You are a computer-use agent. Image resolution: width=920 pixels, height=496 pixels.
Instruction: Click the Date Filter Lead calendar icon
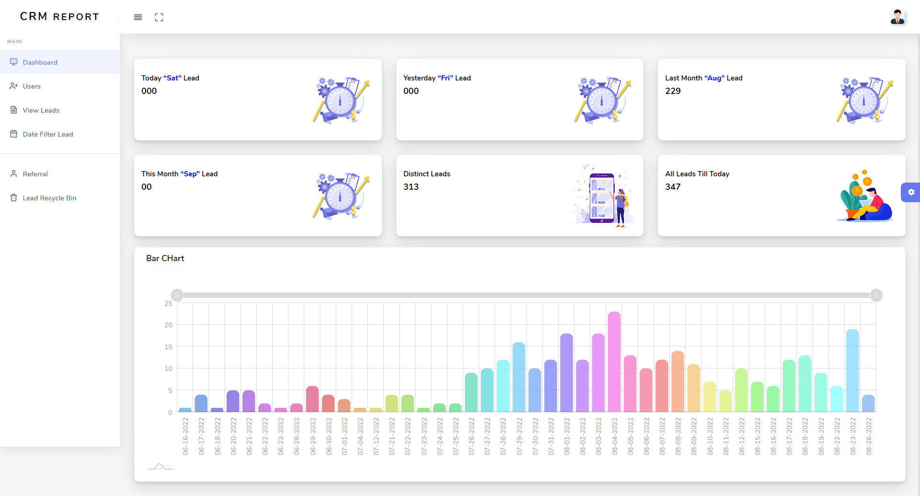coord(14,134)
